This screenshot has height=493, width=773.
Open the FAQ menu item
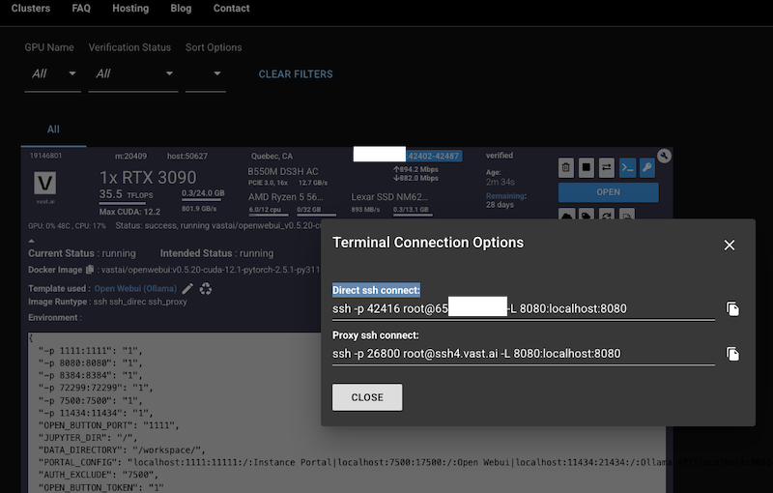(81, 9)
